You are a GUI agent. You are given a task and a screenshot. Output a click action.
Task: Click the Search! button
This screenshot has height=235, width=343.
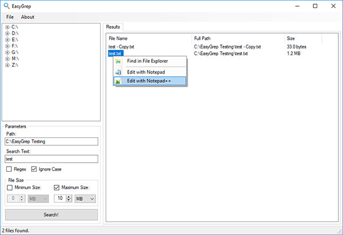click(x=51, y=214)
